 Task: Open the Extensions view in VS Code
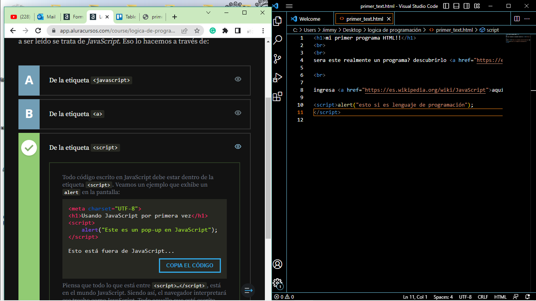[x=277, y=96]
